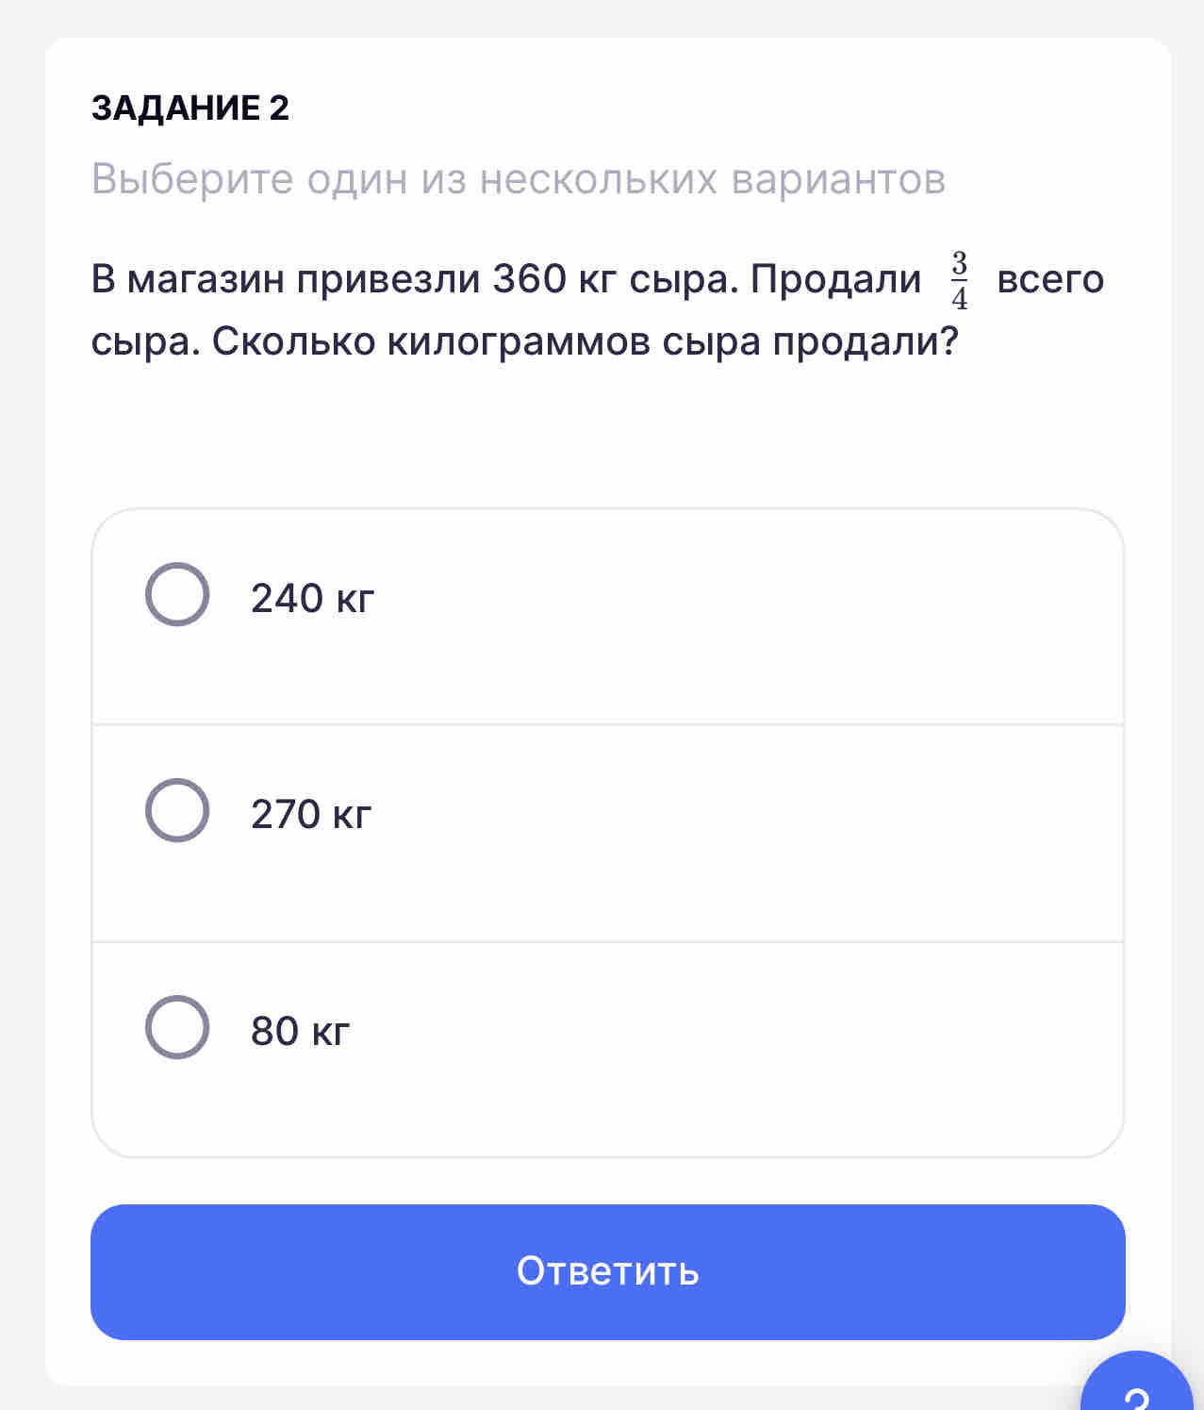Click the word 'Продали' in the question
The width and height of the screenshot is (1204, 1410).
pos(836,280)
